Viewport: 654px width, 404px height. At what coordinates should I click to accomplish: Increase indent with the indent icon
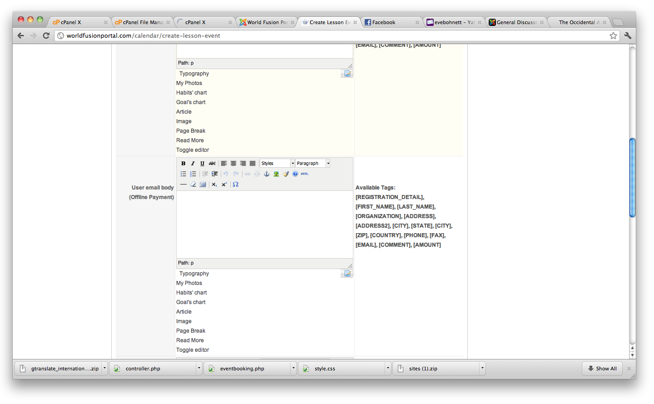214,174
